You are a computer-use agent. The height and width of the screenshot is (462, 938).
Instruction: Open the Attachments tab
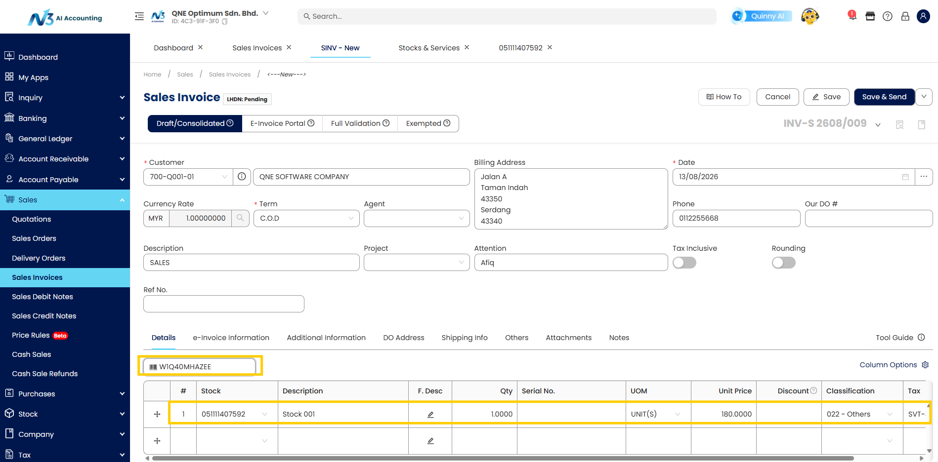point(568,338)
